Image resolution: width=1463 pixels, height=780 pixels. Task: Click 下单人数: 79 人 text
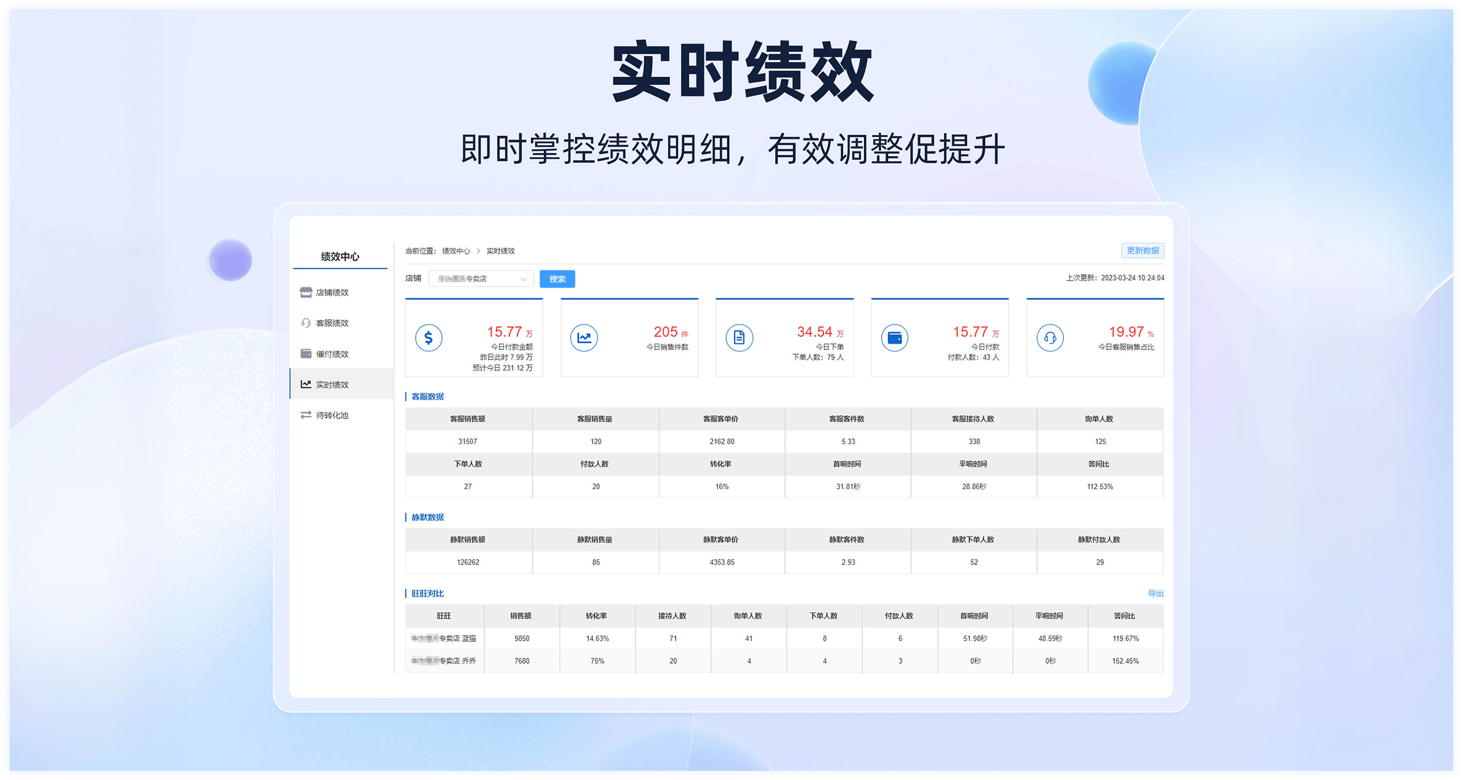818,357
